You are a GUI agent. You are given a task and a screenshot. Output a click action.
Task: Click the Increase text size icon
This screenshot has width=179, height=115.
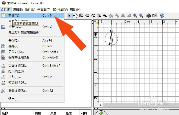coord(111,16)
